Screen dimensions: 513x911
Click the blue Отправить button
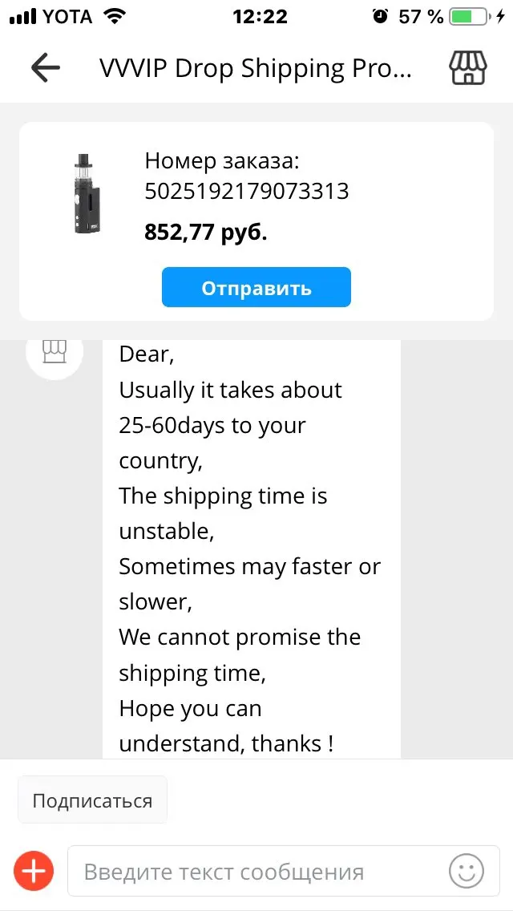pos(256,288)
